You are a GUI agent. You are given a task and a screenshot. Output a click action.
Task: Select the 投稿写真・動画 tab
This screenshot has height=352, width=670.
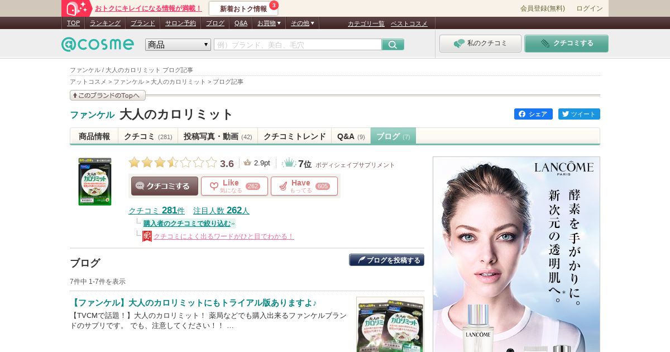pyautogui.click(x=218, y=136)
